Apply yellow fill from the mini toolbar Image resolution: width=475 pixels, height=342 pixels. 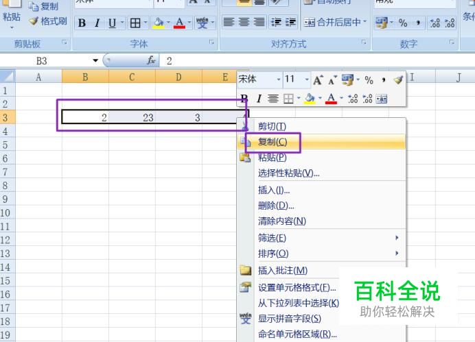[x=310, y=99]
